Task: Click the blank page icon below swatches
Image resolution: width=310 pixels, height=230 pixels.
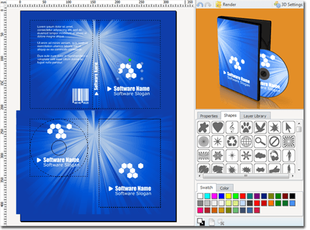Action: tap(212, 222)
